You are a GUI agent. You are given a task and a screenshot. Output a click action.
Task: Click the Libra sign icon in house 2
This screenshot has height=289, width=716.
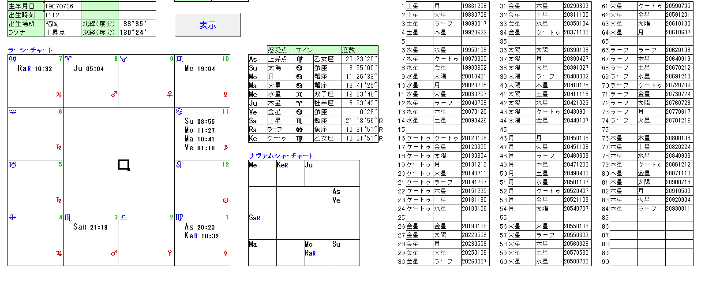[124, 218]
